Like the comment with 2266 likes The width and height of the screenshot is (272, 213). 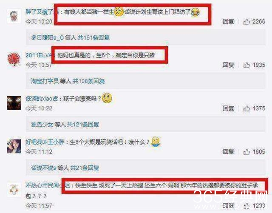[x=246, y=22]
